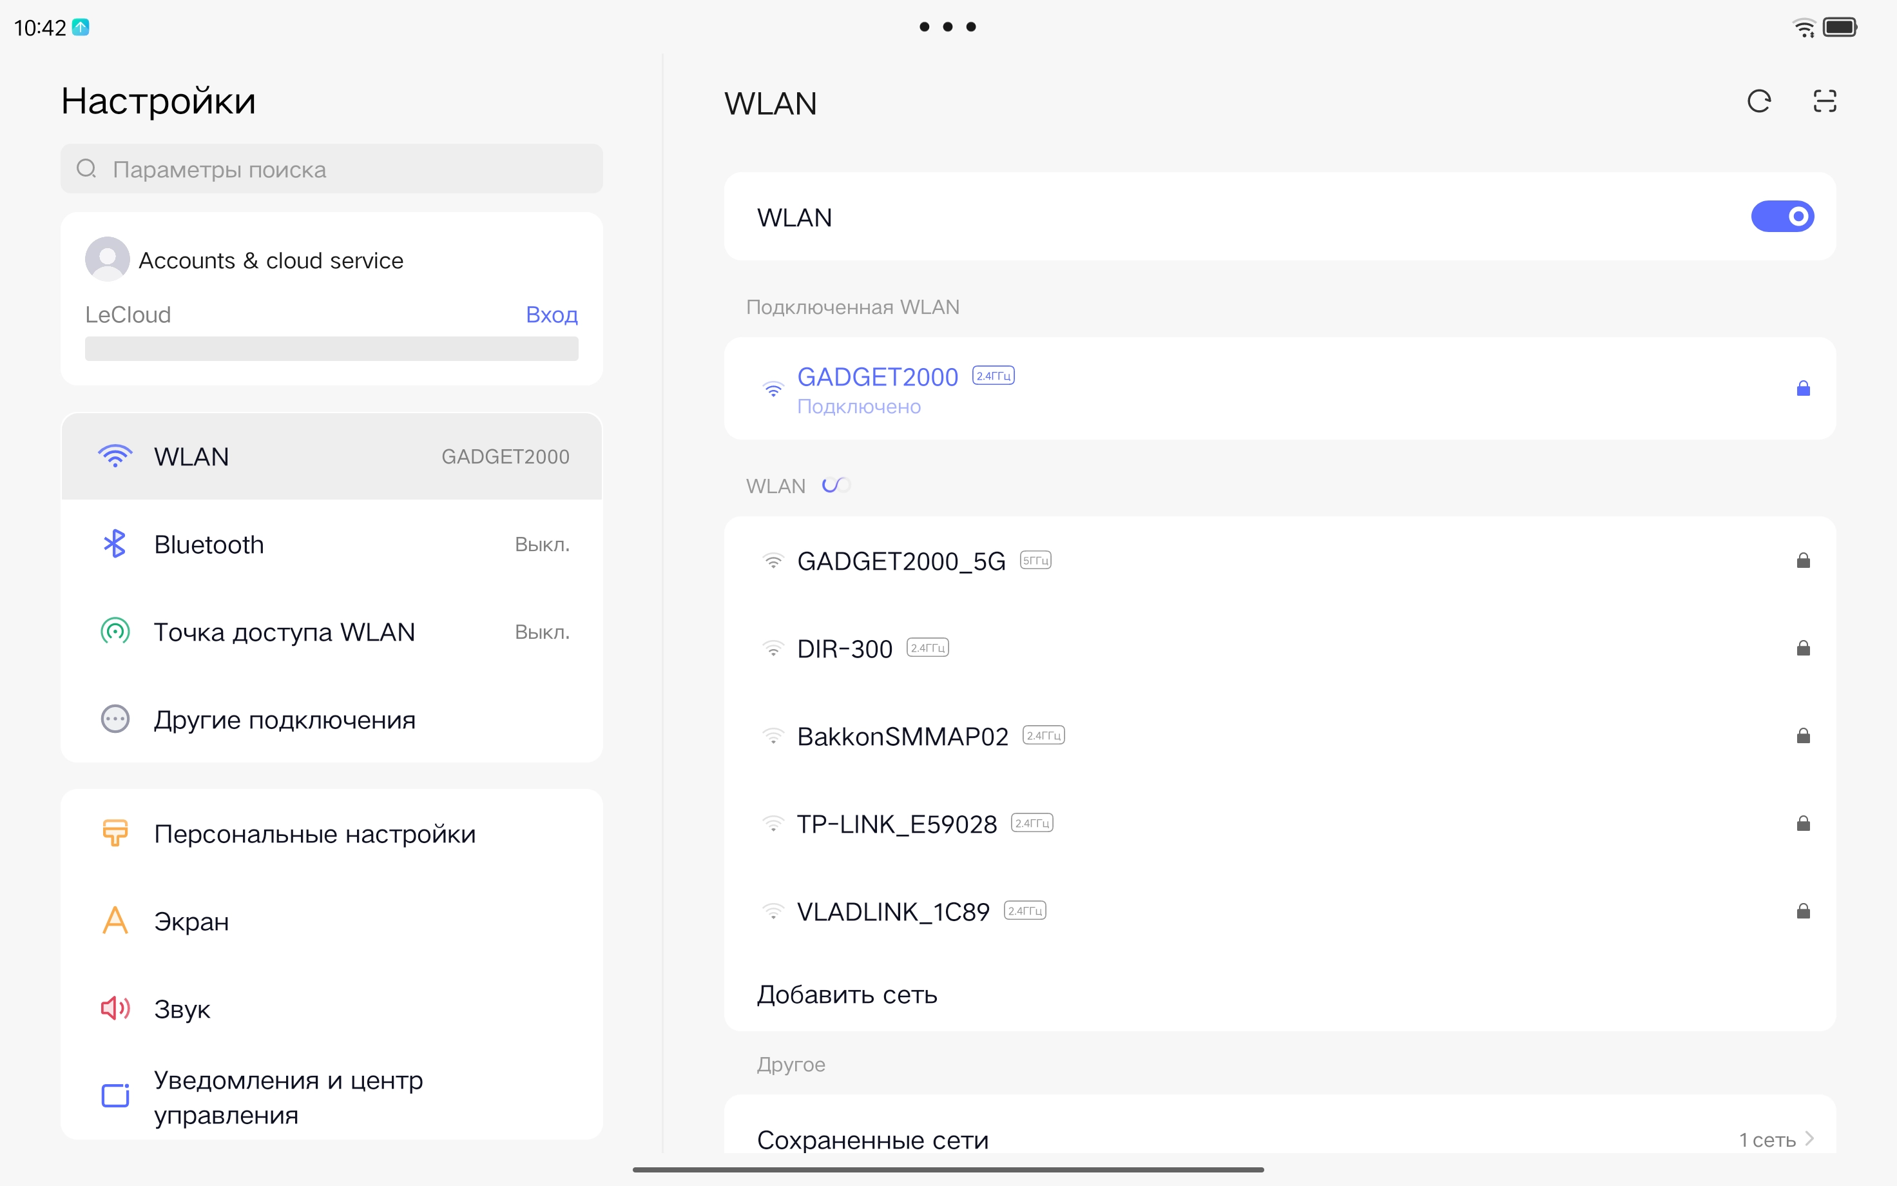Tap the Звук speaker icon
The height and width of the screenshot is (1186, 1897).
115,1008
